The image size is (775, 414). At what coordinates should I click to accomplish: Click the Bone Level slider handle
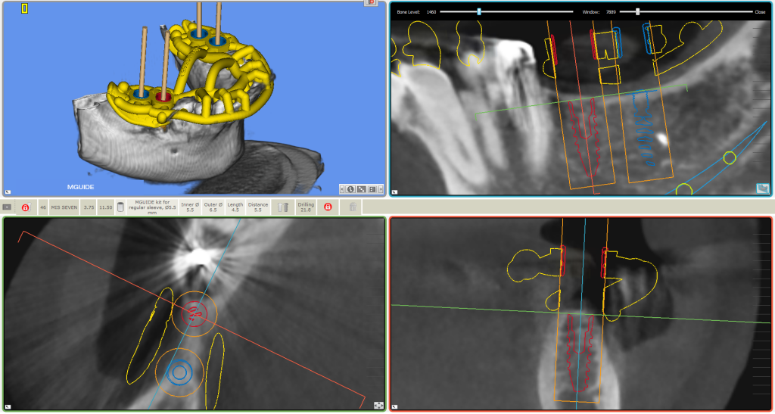[478, 12]
